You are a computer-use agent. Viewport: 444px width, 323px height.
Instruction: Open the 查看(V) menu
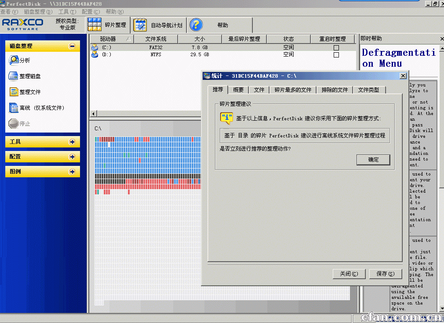tap(9, 11)
